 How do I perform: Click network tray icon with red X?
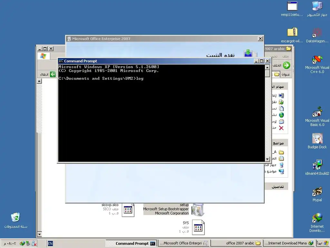tap(34, 243)
